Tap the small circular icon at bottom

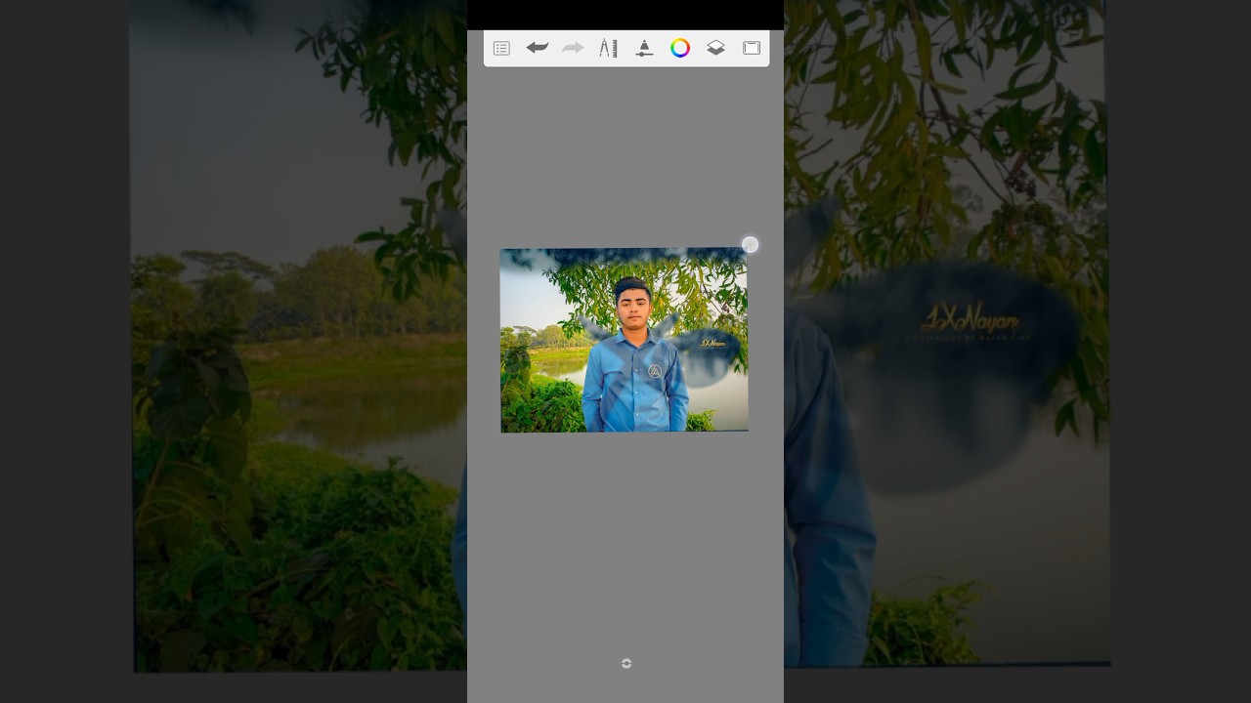[626, 663]
